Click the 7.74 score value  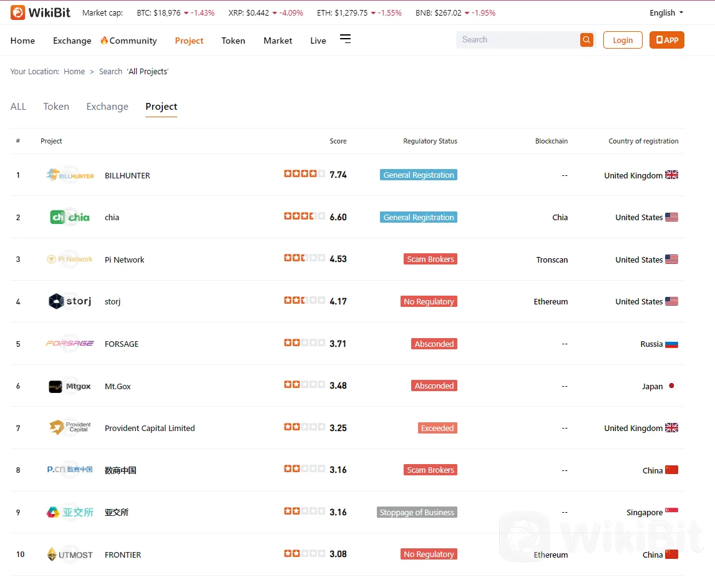338,175
